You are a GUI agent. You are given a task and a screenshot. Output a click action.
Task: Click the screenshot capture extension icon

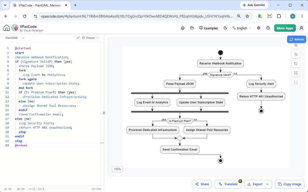pos(269,16)
